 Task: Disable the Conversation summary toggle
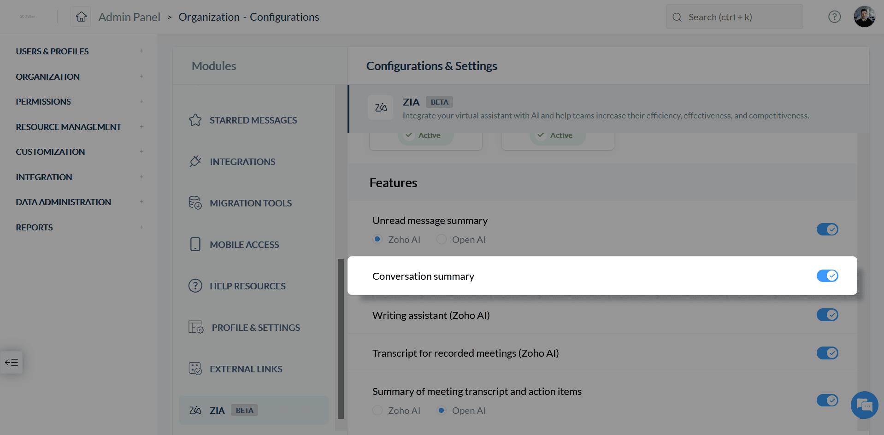point(827,276)
